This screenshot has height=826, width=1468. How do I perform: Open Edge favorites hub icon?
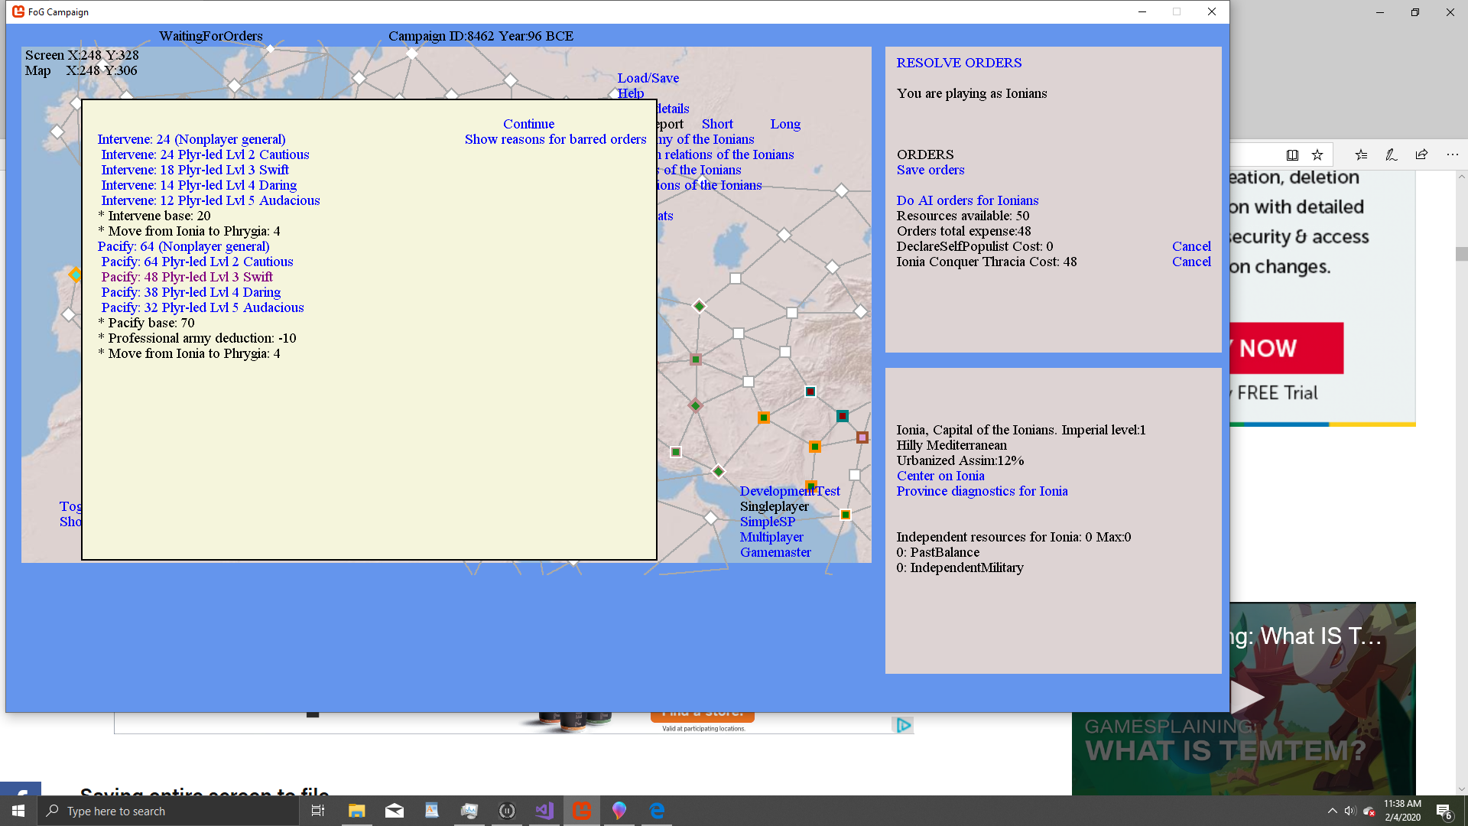1361,154
